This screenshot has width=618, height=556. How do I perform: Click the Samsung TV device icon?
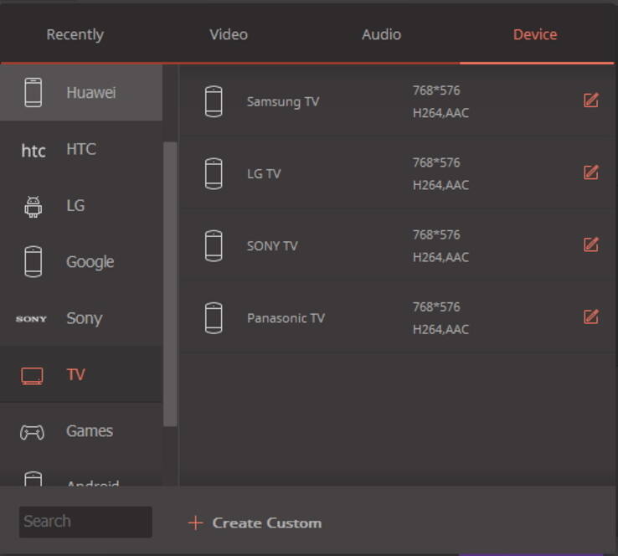(214, 101)
